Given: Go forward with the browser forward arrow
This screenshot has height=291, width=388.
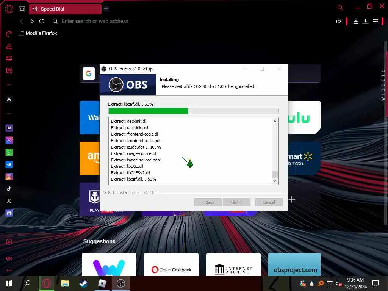Looking at the screenshot, I should tap(32, 21).
